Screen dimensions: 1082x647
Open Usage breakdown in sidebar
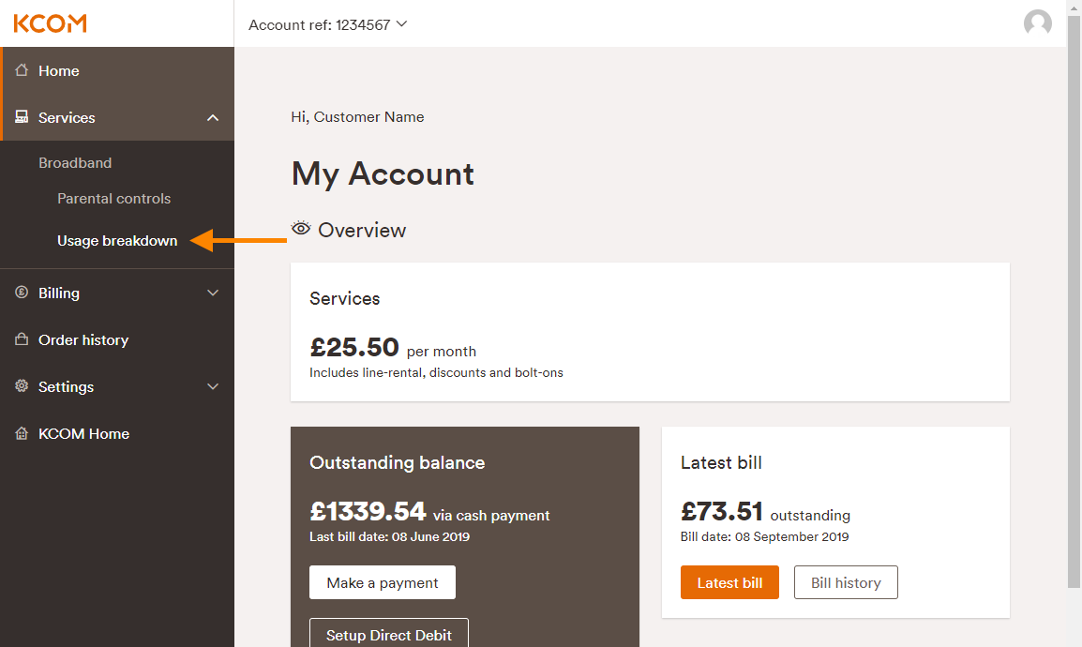coord(117,241)
